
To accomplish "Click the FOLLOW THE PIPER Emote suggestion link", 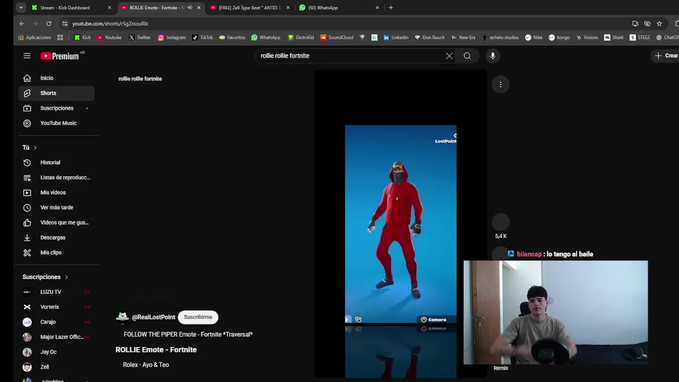I will point(188,334).
